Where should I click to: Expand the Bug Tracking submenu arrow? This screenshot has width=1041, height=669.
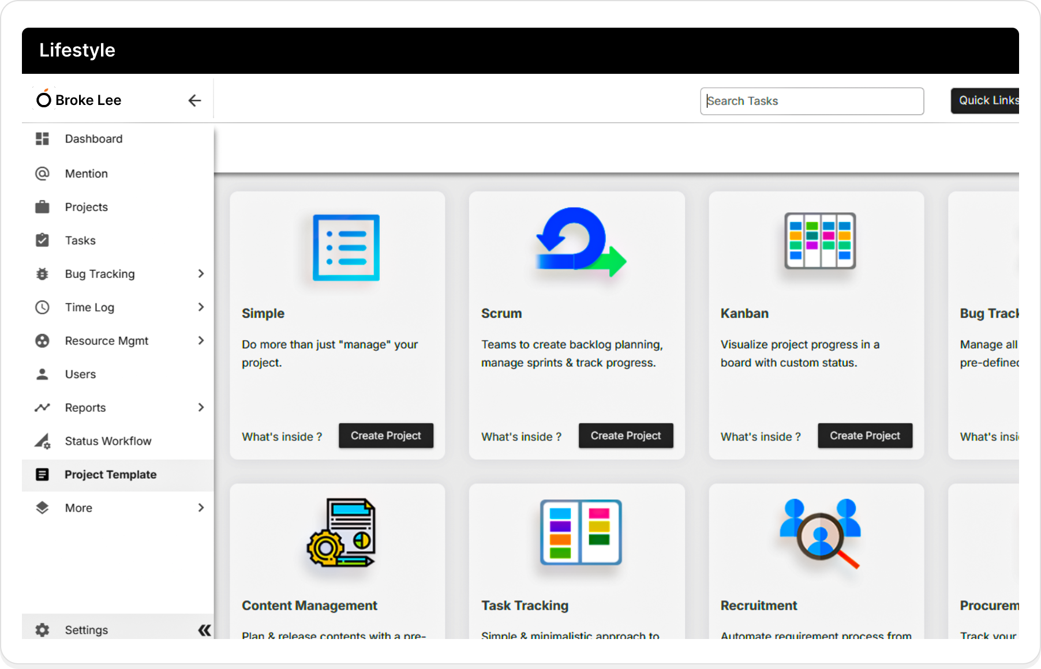(x=201, y=274)
